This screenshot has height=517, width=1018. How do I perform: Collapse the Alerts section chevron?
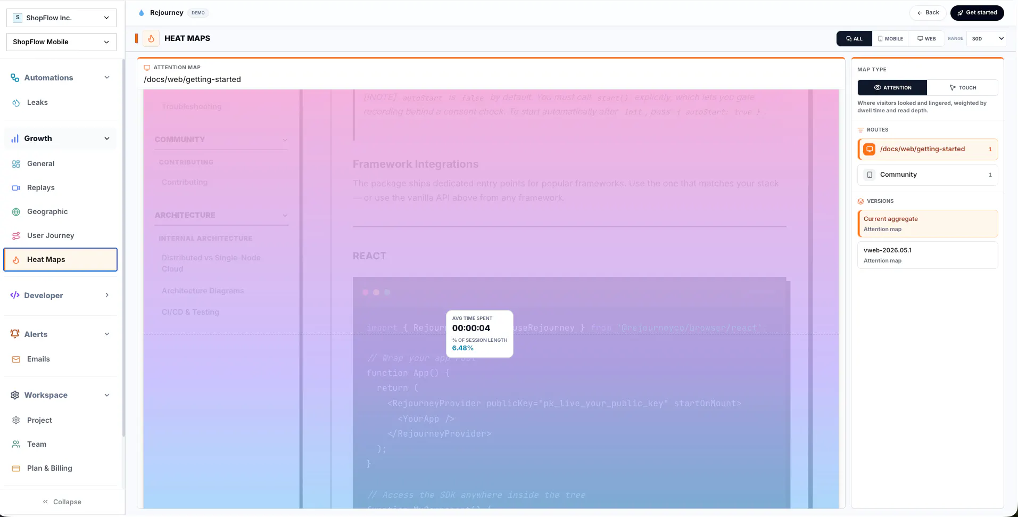[x=107, y=334]
